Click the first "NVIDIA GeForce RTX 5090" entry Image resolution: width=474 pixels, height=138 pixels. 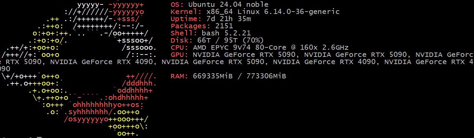pos(244,55)
